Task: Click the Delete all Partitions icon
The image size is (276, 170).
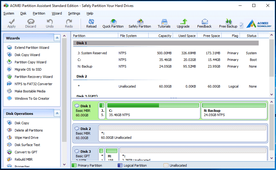Action: tap(9, 130)
